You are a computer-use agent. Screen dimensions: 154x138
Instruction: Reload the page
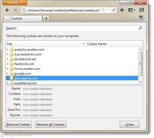pyautogui.click(x=114, y=10)
